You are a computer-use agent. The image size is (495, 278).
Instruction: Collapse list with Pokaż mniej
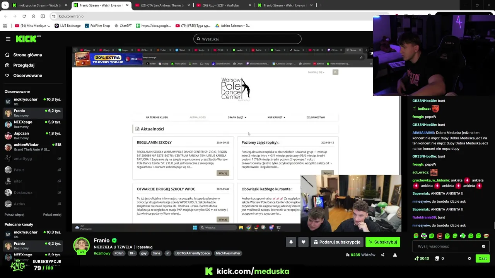point(52,215)
